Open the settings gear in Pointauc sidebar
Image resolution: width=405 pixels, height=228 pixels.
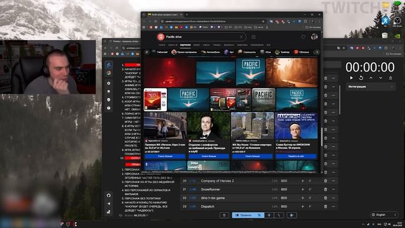click(109, 83)
